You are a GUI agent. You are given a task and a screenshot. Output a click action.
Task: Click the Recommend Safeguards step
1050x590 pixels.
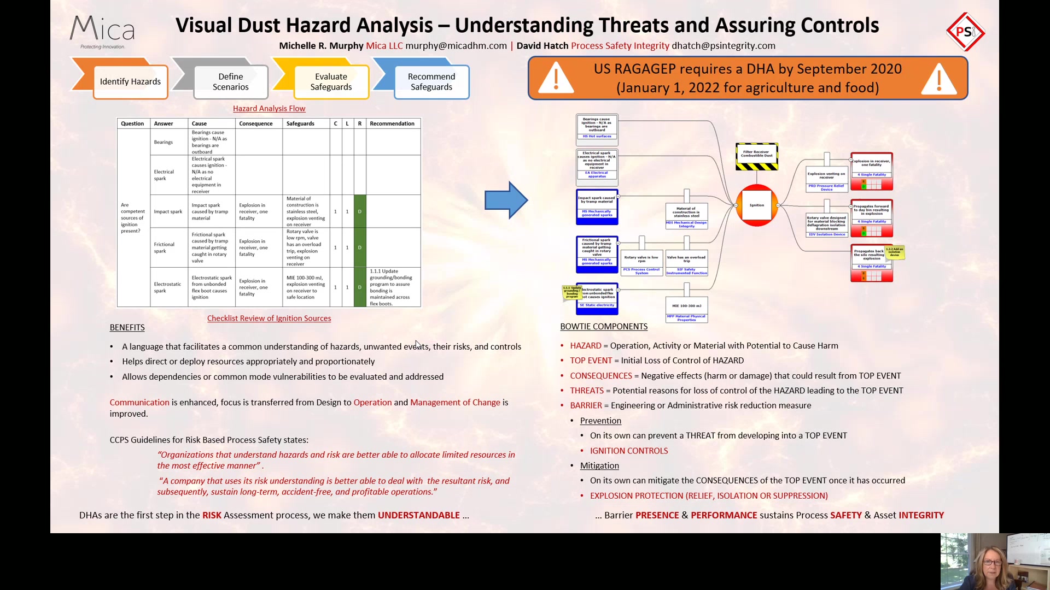(431, 81)
